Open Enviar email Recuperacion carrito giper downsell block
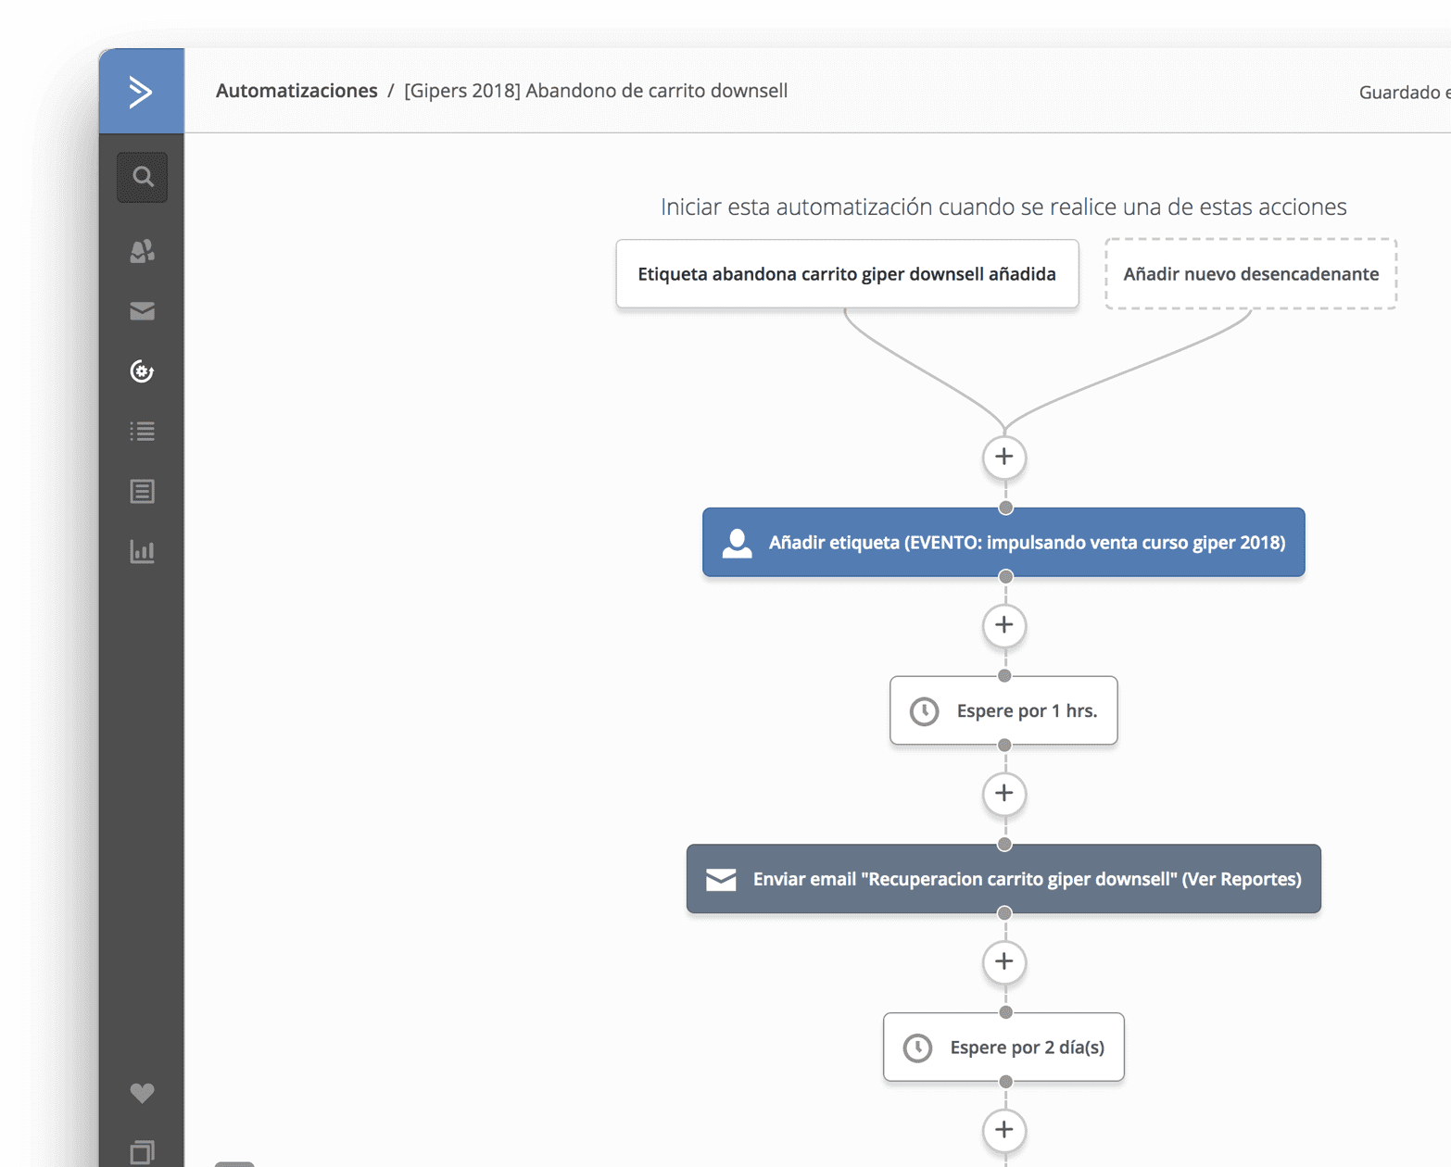This screenshot has width=1451, height=1167. click(x=1003, y=879)
